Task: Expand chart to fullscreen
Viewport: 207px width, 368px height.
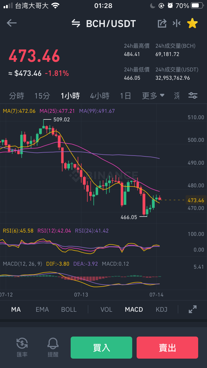Action: [193, 309]
